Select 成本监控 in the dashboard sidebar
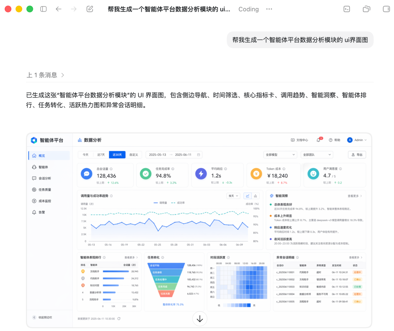Image resolution: width=394 pixels, height=331 pixels. (x=42, y=201)
